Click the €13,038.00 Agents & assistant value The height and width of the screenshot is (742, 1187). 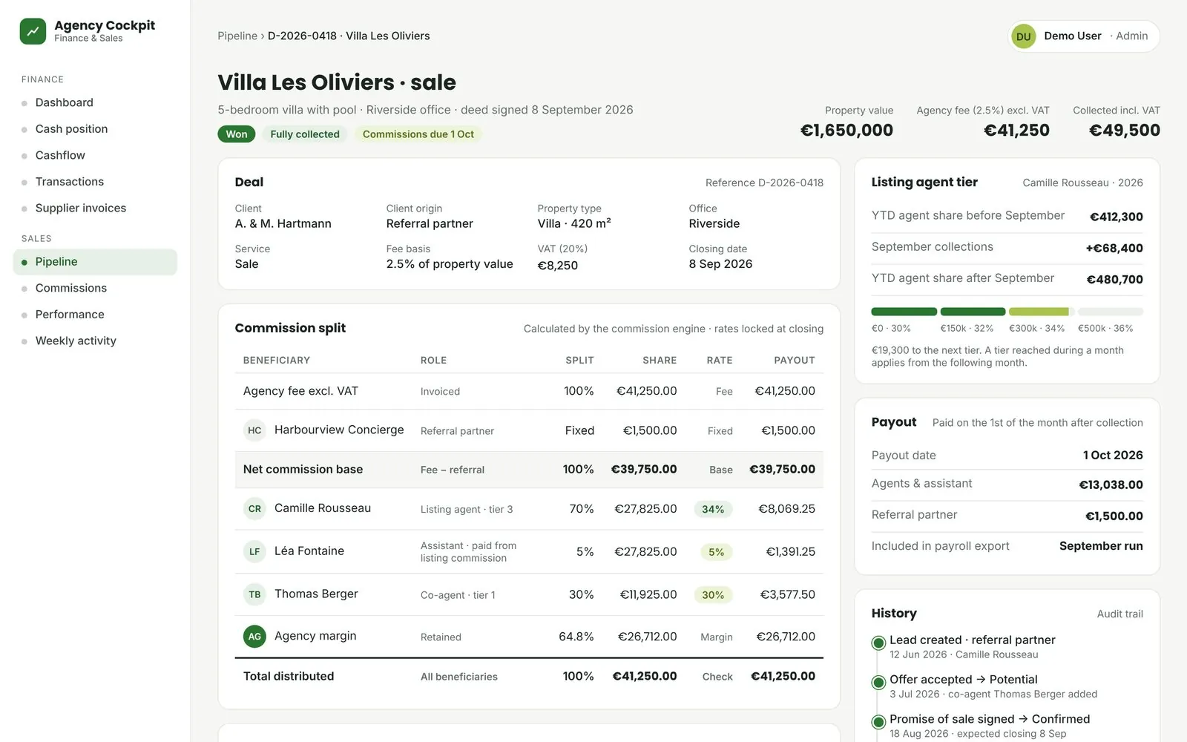[x=1111, y=485]
